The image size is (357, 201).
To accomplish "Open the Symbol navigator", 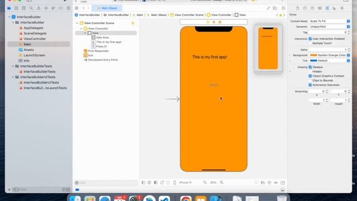I will pos(23,8).
